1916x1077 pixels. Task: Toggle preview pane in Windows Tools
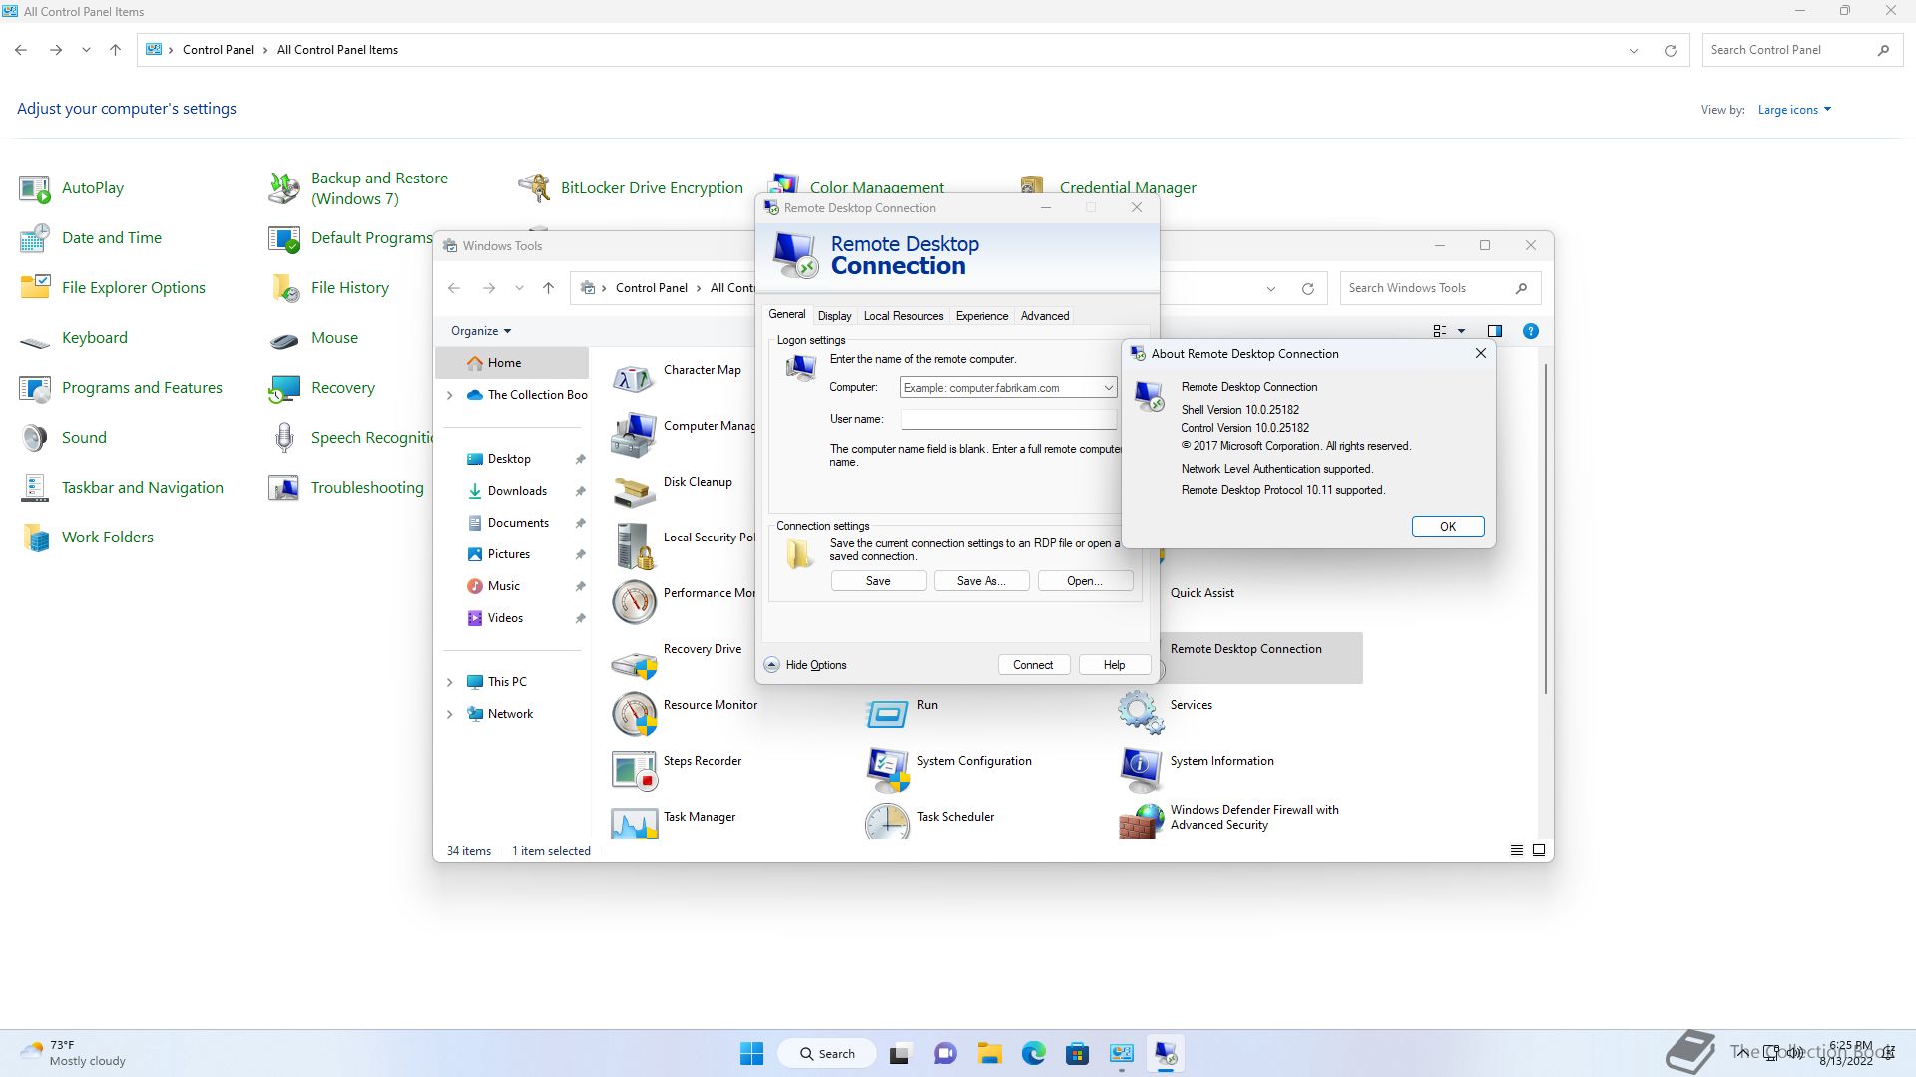pos(1494,331)
